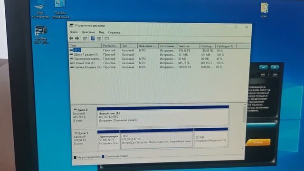The height and width of the screenshot is (171, 304).
Task: Close the dark background window
Action: (275, 67)
